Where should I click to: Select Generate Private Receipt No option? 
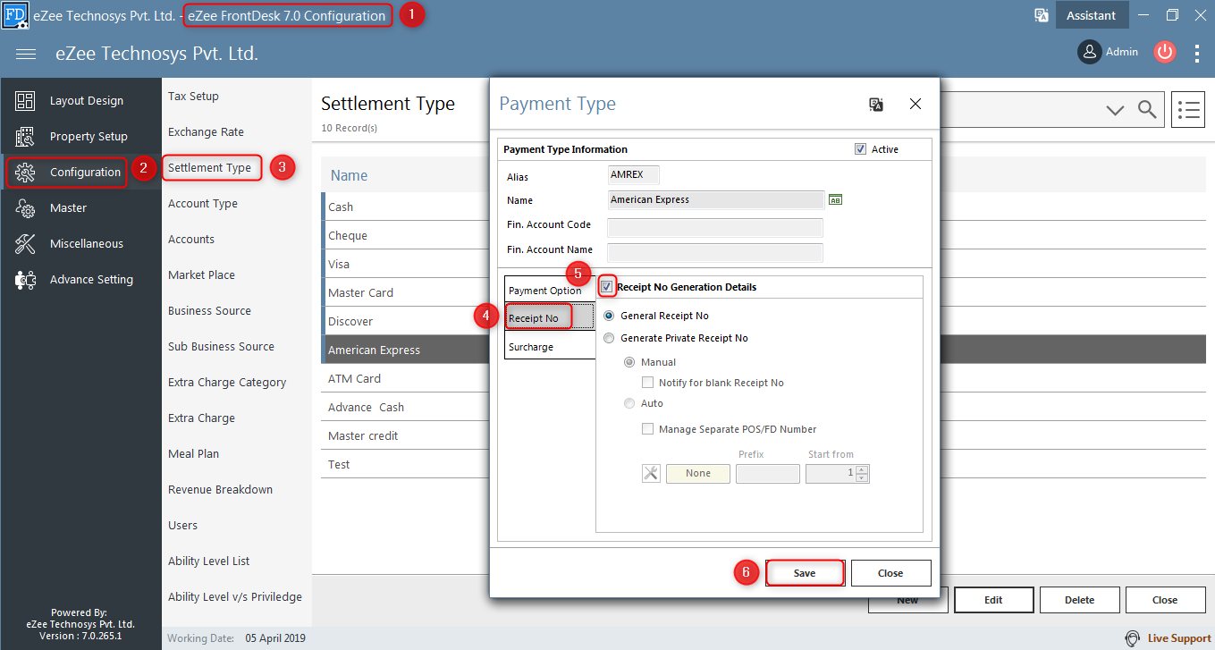click(x=609, y=338)
